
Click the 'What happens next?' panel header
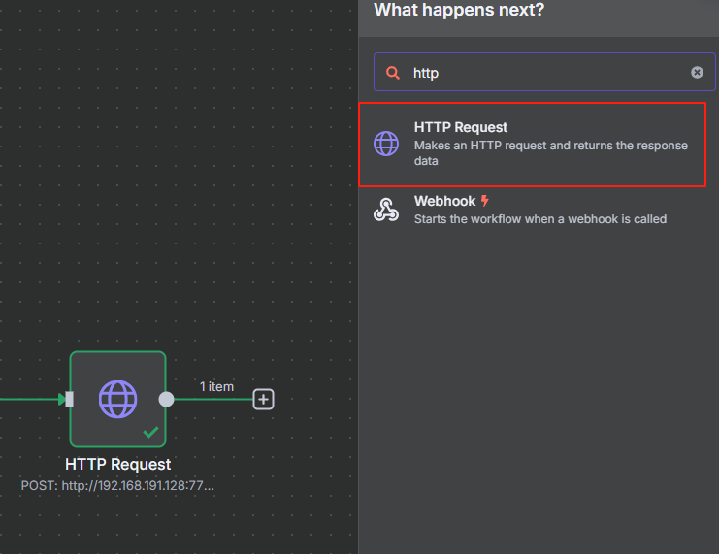(459, 10)
